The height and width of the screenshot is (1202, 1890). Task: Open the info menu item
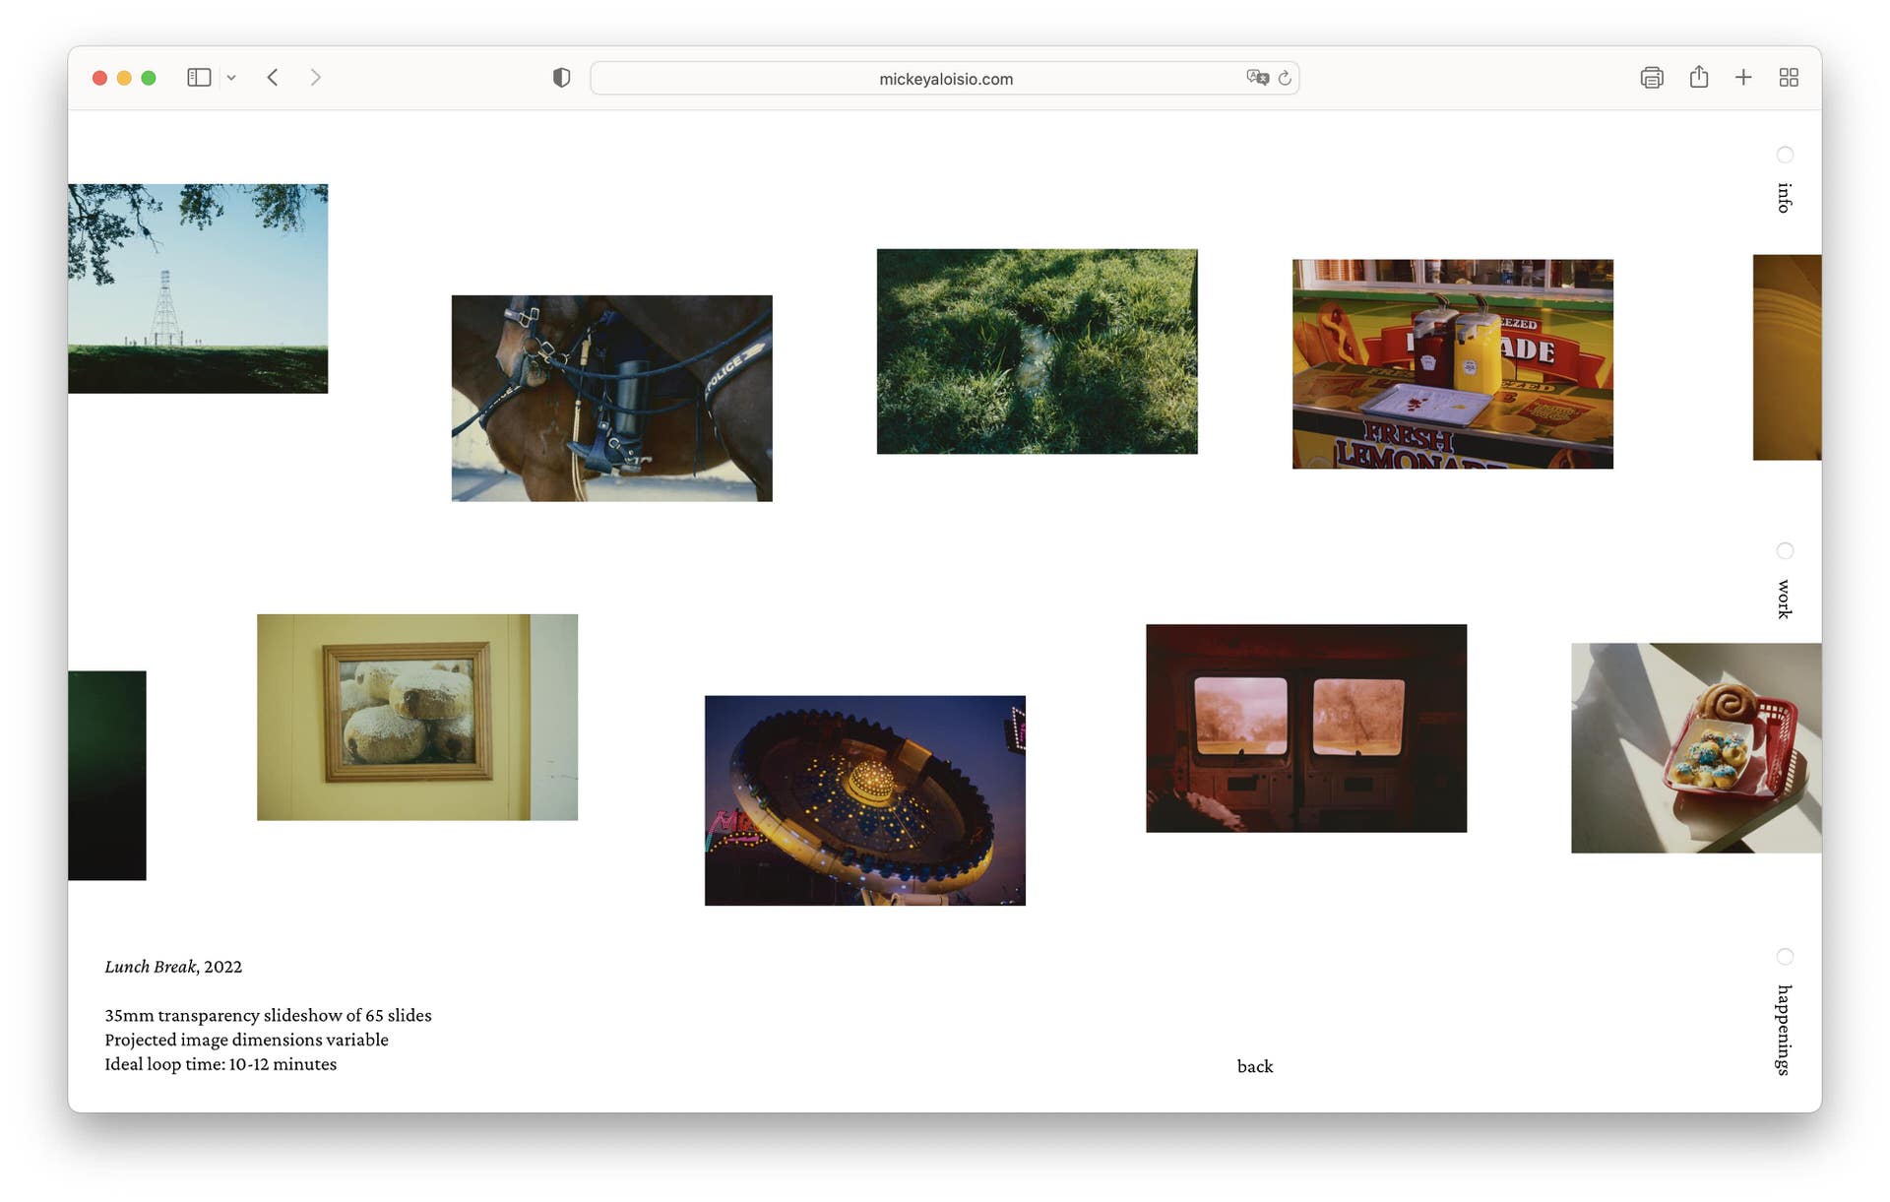(x=1784, y=198)
